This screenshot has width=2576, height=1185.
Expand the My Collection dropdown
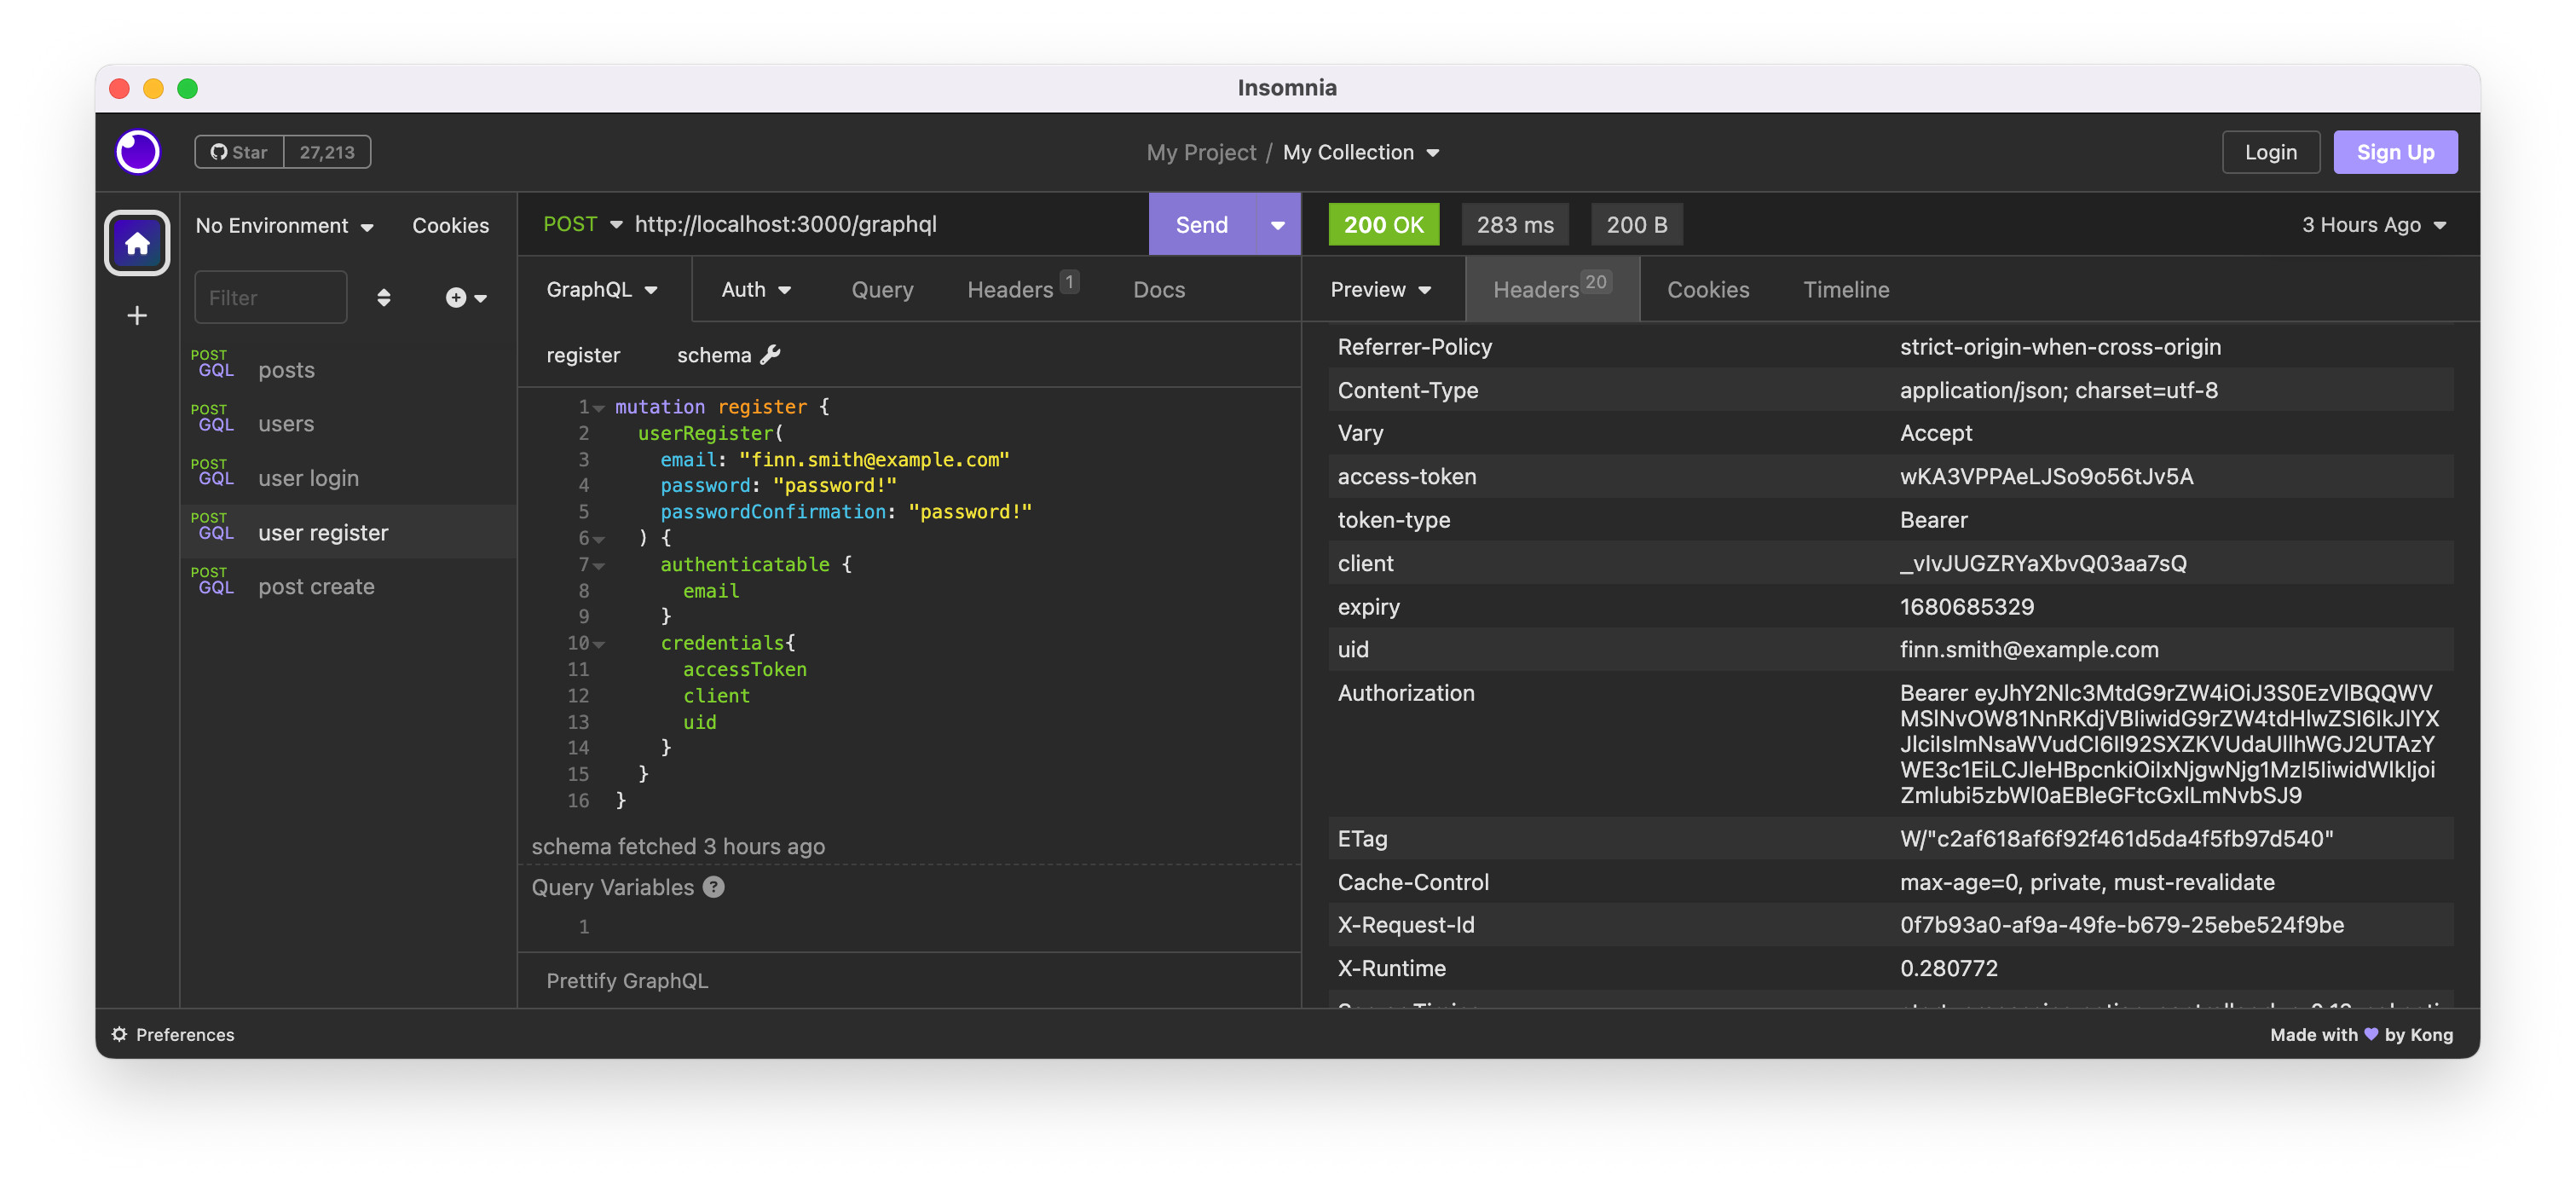click(x=1361, y=152)
